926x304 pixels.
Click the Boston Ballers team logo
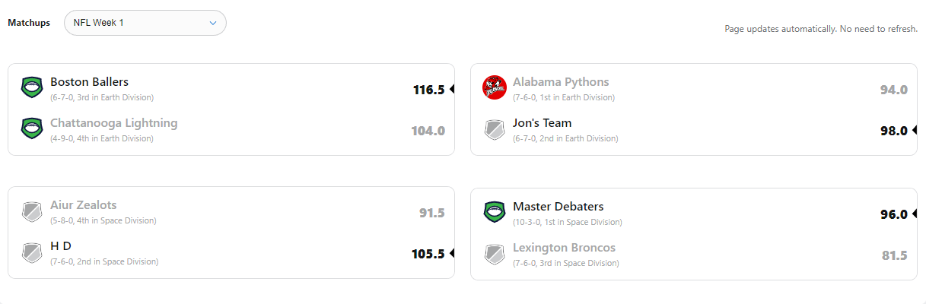31,87
